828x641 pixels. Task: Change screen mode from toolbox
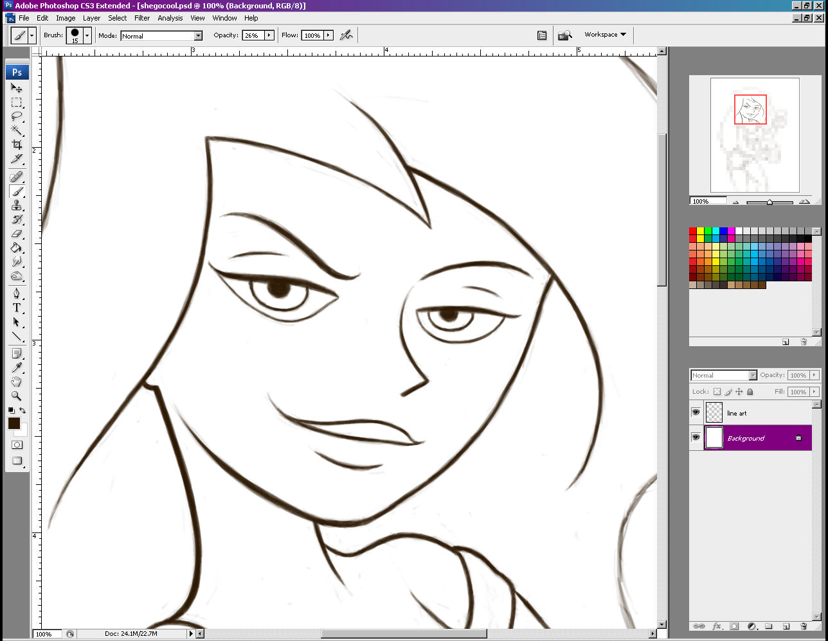pyautogui.click(x=17, y=461)
